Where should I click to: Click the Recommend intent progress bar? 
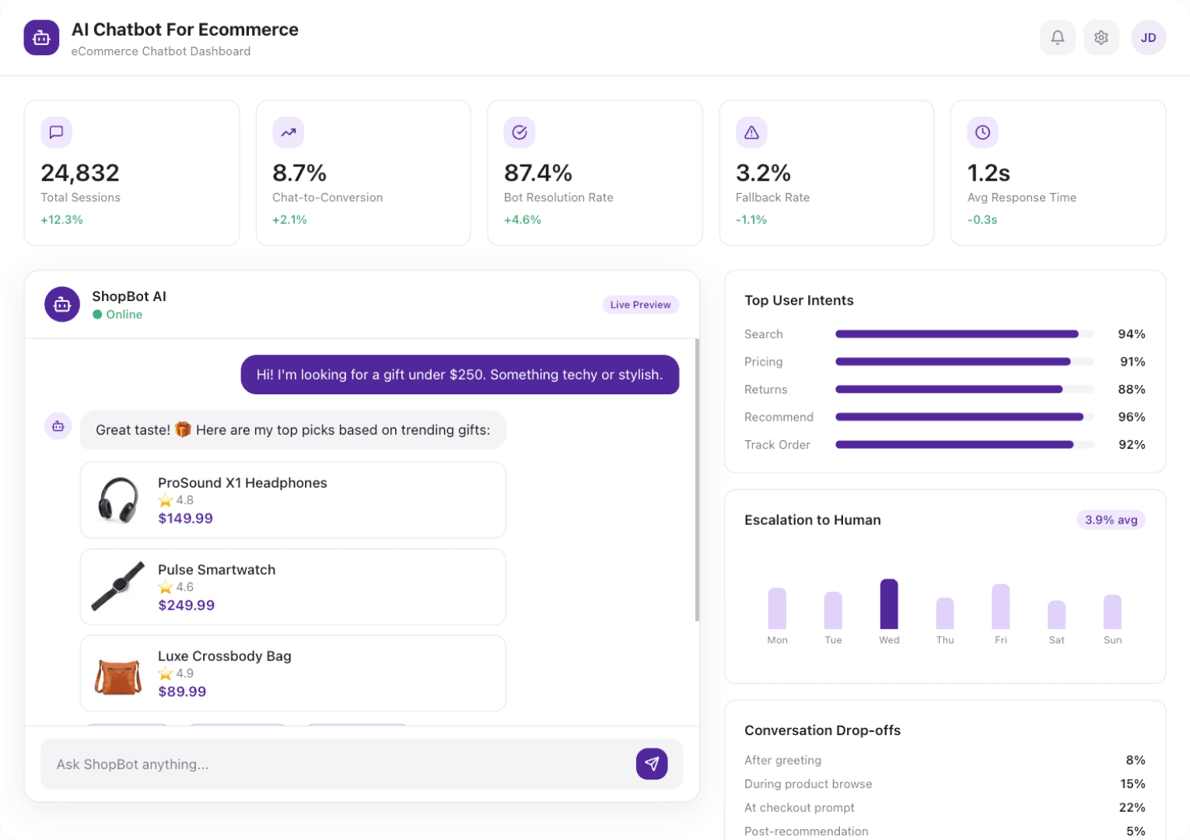(x=959, y=417)
